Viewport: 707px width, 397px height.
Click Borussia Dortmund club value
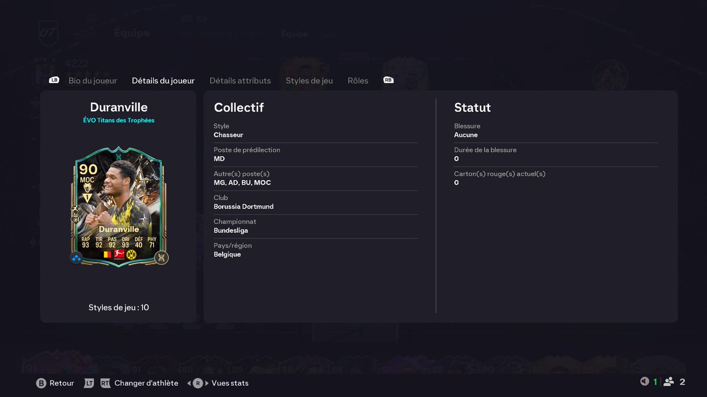(x=243, y=206)
